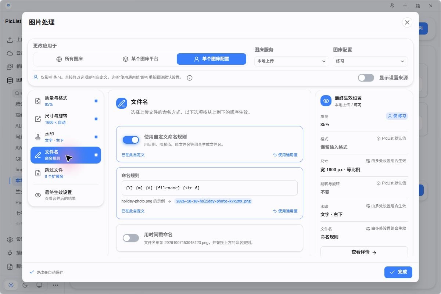The image size is (441, 294).
Task: Click the 完成 button
Action: 398,272
